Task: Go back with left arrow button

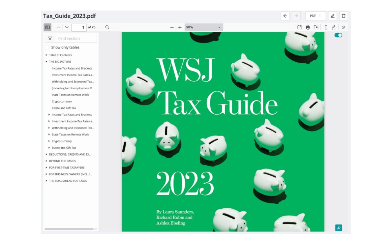Action: [285, 16]
